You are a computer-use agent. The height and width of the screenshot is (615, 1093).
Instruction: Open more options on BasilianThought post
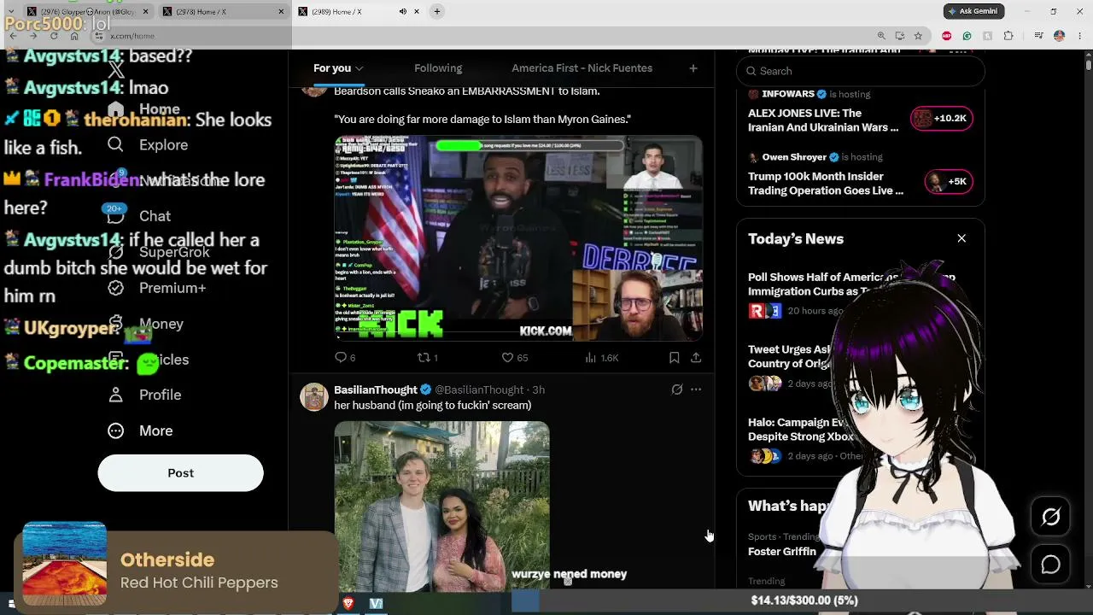(696, 389)
